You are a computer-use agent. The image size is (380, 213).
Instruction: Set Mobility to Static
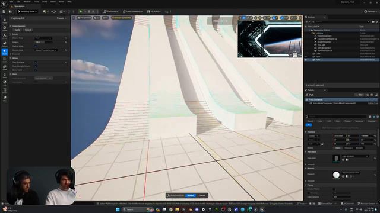[x=338, y=148]
